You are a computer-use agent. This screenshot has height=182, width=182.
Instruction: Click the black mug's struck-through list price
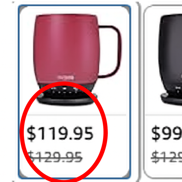(x=167, y=157)
